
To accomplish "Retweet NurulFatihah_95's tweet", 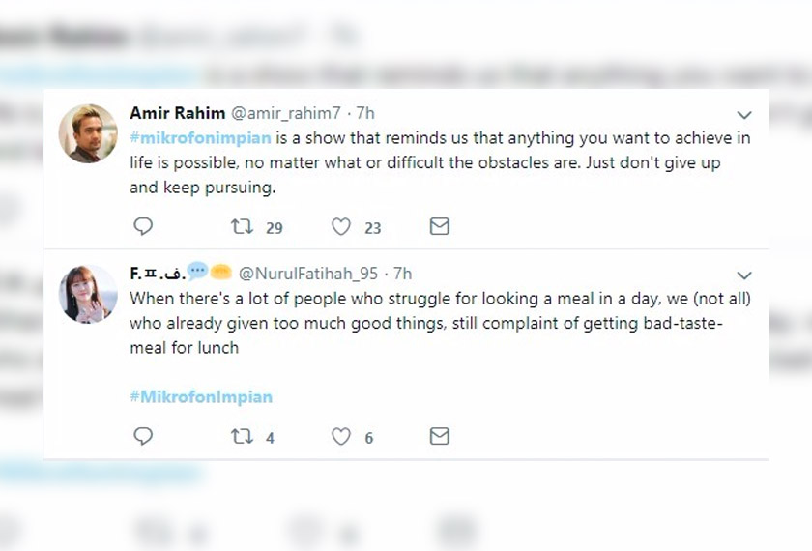I will coord(243,437).
